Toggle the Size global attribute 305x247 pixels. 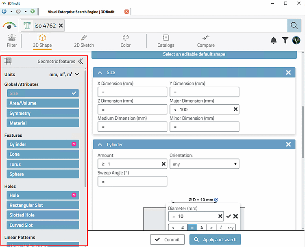click(43, 93)
